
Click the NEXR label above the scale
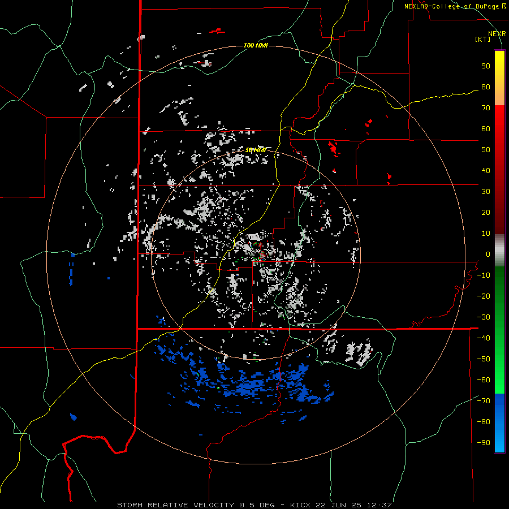(497, 34)
